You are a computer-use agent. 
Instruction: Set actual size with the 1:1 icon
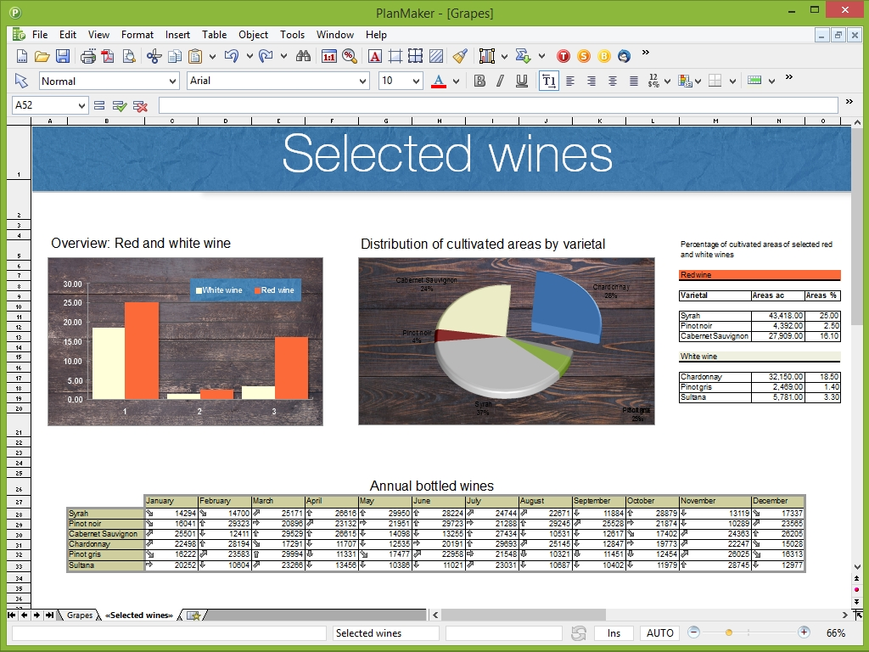point(329,56)
